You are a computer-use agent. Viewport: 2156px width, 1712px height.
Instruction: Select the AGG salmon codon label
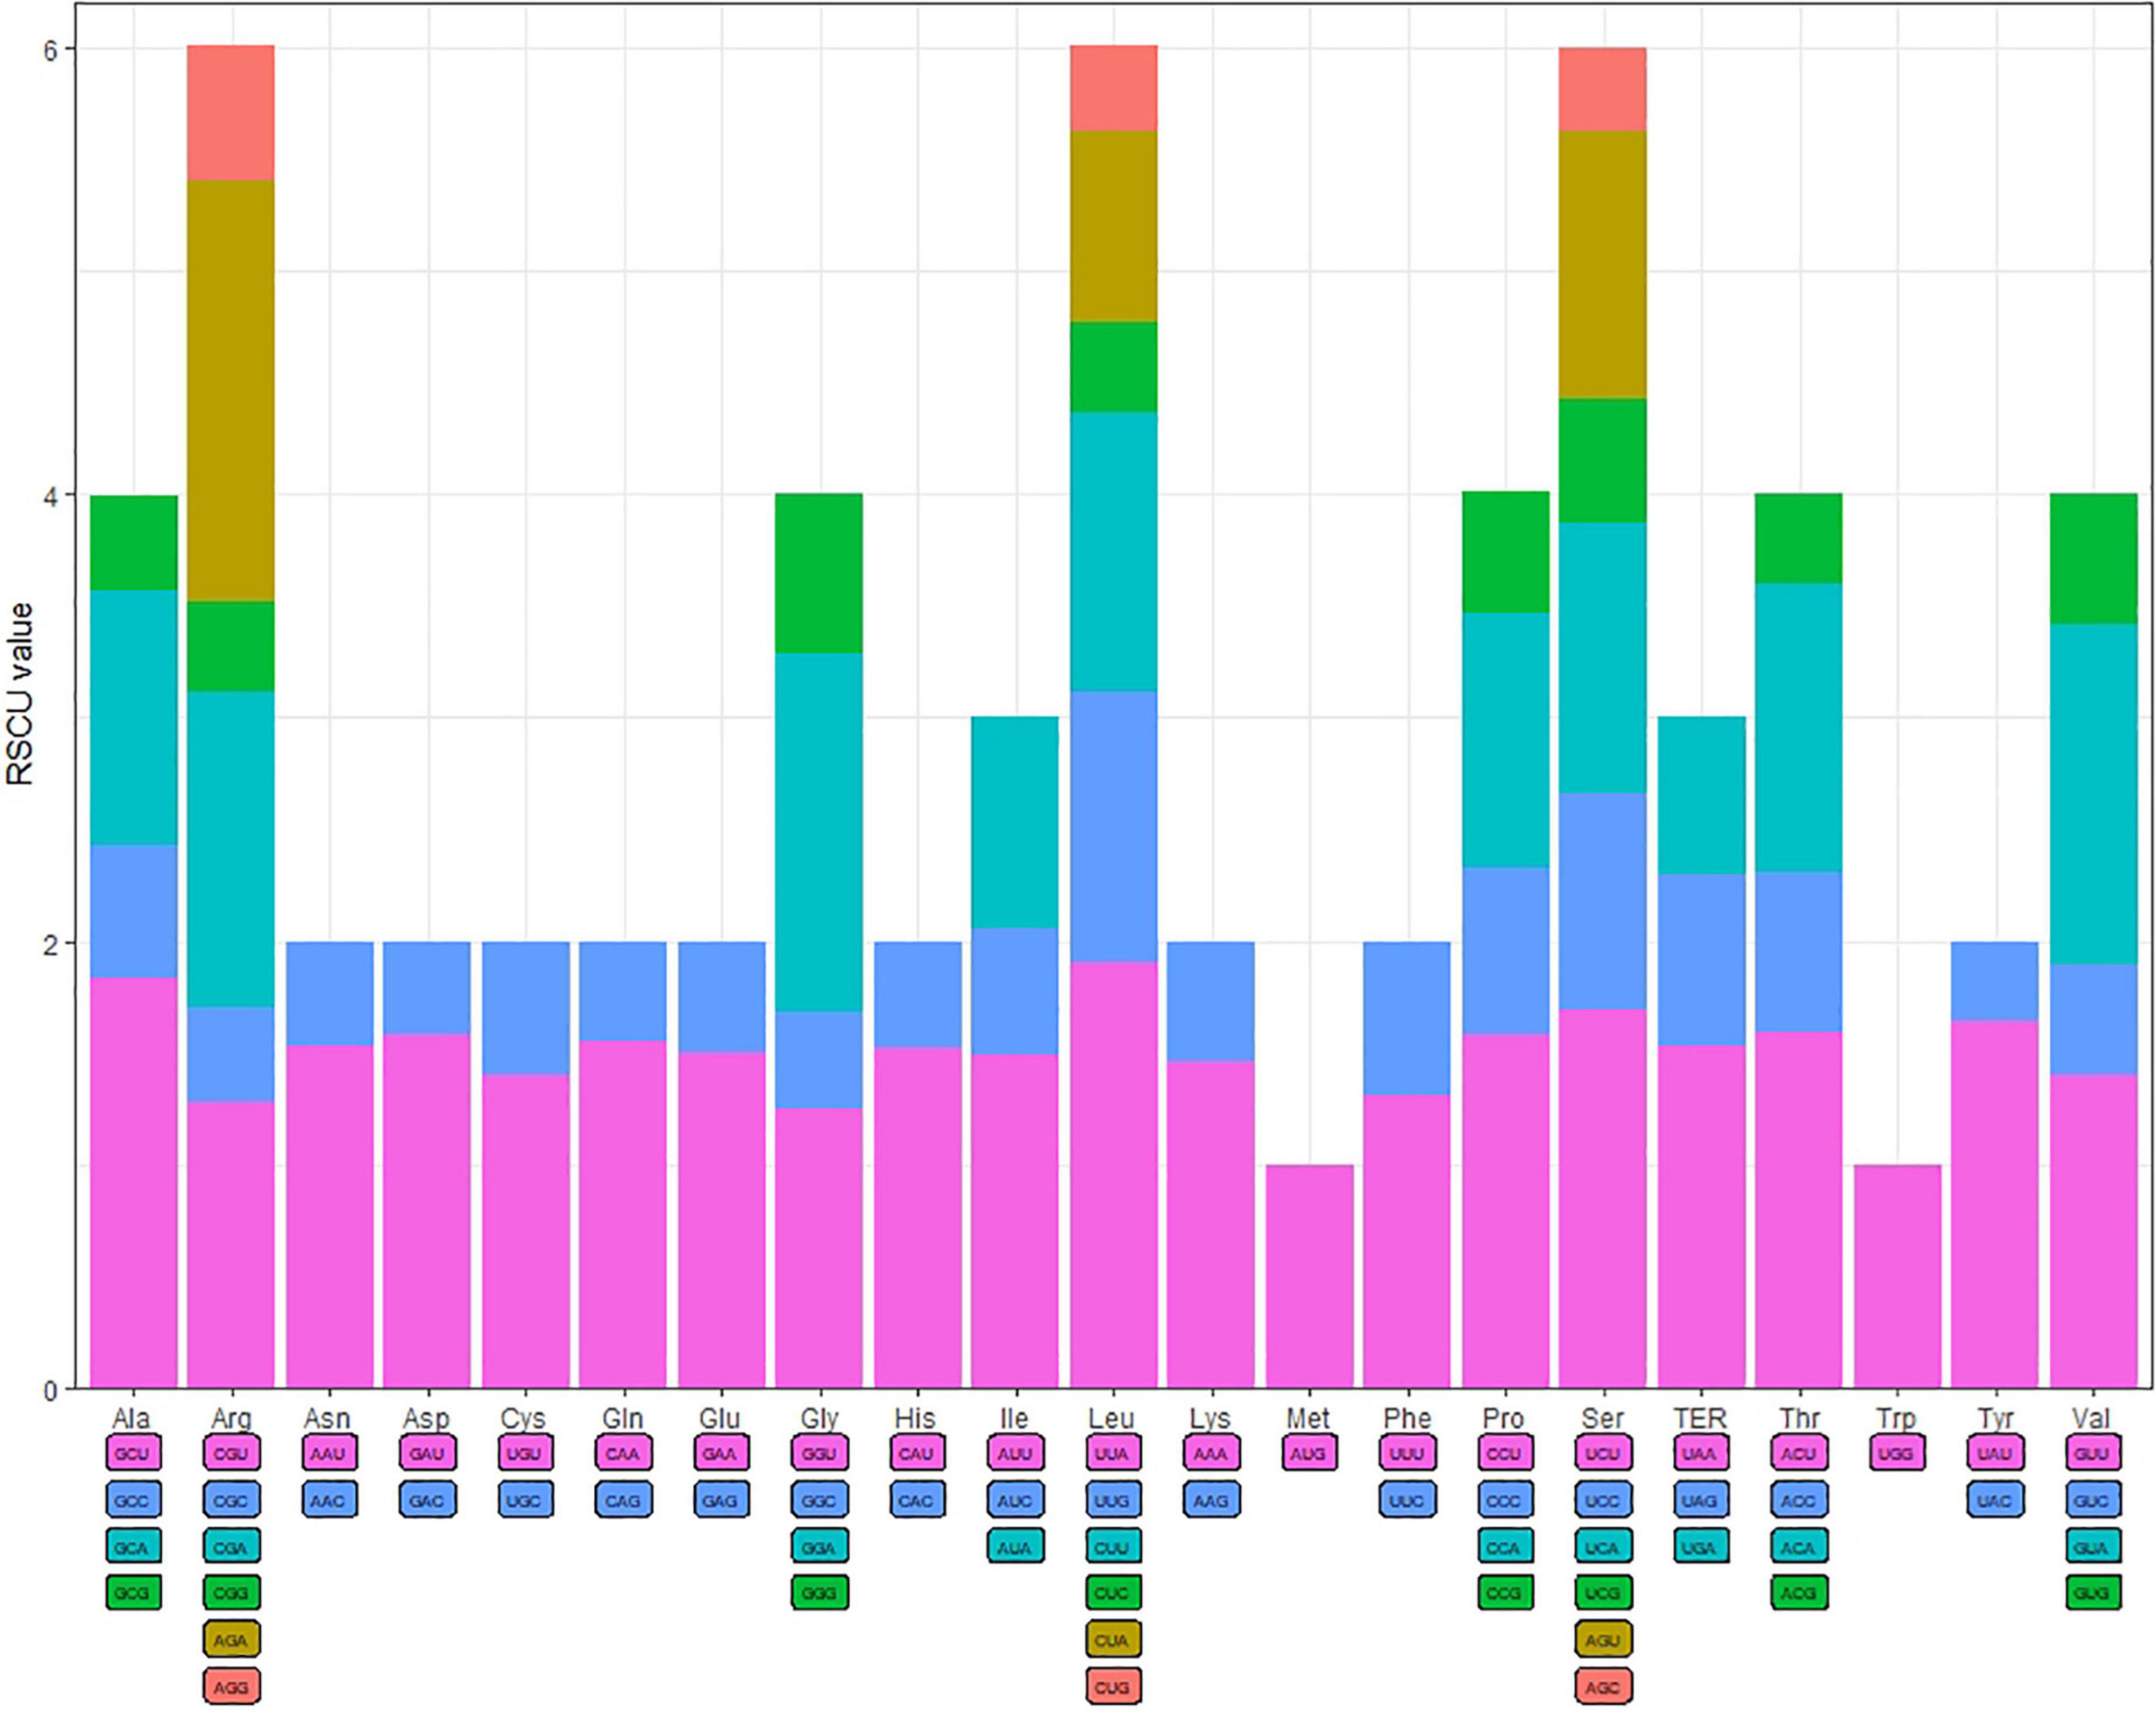(x=231, y=1687)
